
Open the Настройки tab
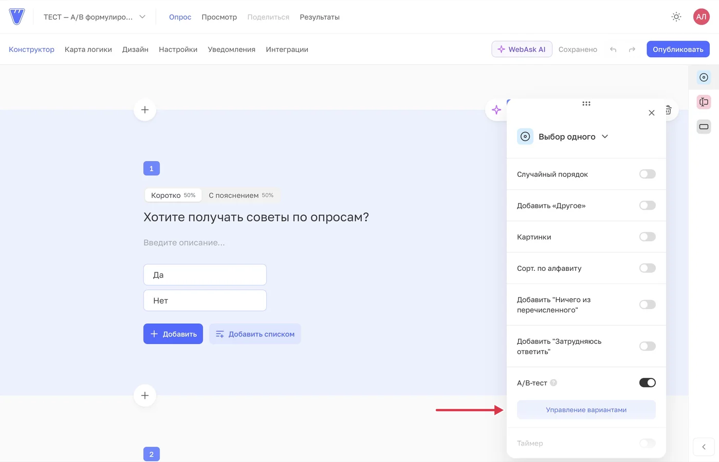[x=178, y=49]
